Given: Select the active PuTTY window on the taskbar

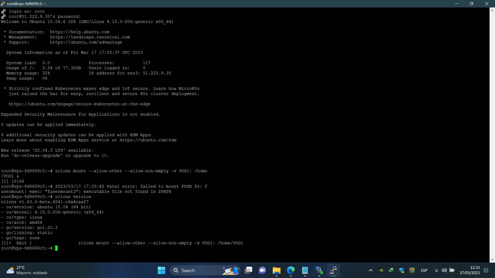Looking at the screenshot, I should tap(333, 270).
